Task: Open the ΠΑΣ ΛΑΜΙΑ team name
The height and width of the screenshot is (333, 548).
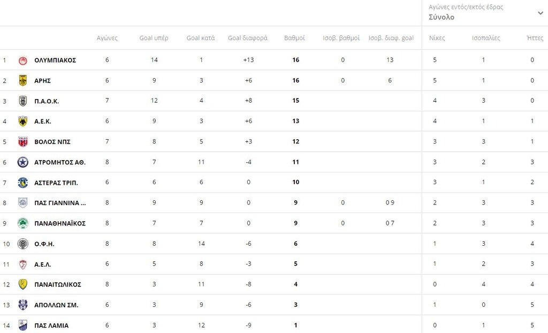Action: pyautogui.click(x=51, y=326)
